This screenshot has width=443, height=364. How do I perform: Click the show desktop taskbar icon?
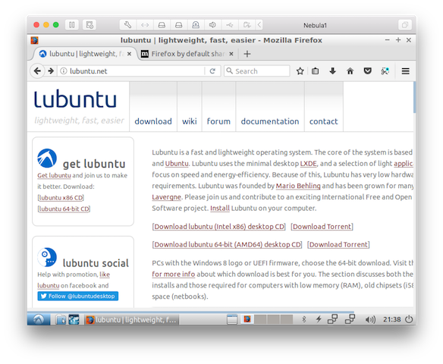tap(232, 319)
